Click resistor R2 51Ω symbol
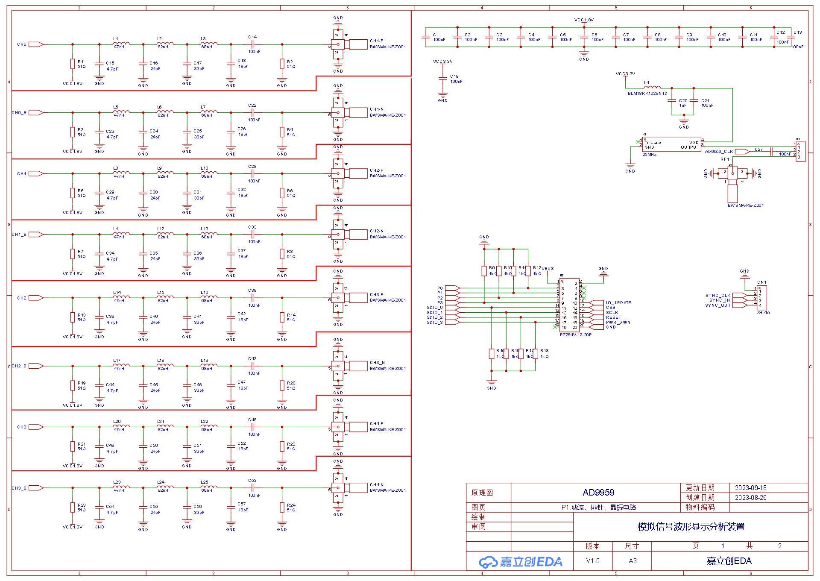The width and height of the screenshot is (820, 581). point(282,64)
